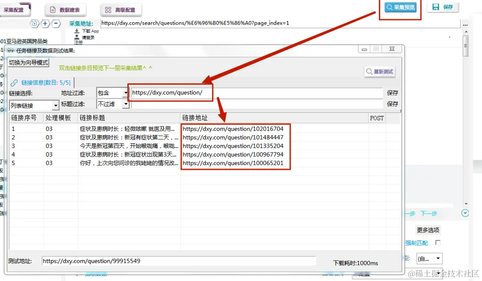Select the 链接信息[数目: 5/5] tab
This screenshot has width=482, height=281.
(41, 83)
